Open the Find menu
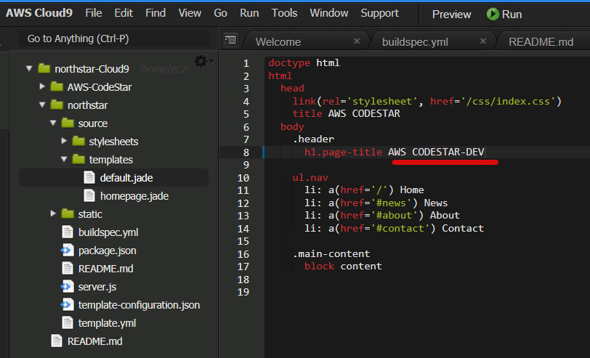590x358 pixels. pyautogui.click(x=155, y=13)
